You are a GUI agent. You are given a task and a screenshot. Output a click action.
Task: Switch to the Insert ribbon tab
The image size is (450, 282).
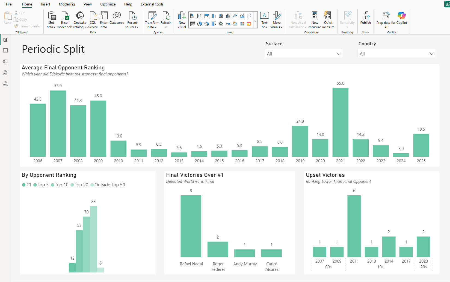pos(45,4)
